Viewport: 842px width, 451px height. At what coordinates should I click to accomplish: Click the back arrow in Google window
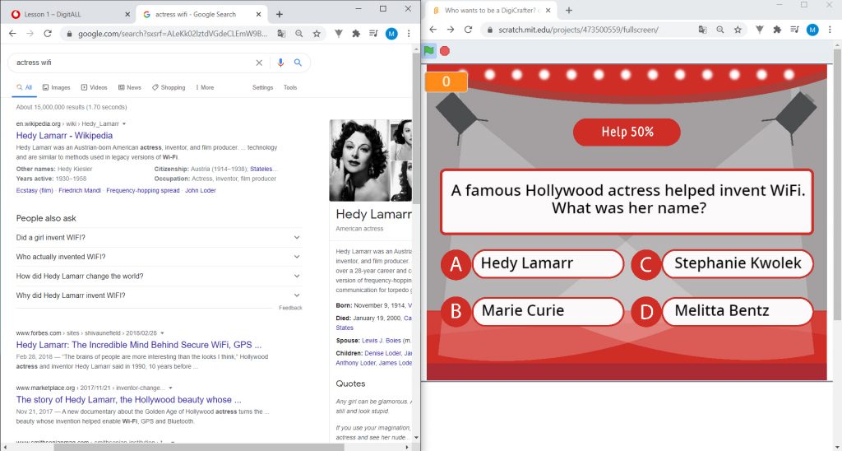pyautogui.click(x=12, y=33)
